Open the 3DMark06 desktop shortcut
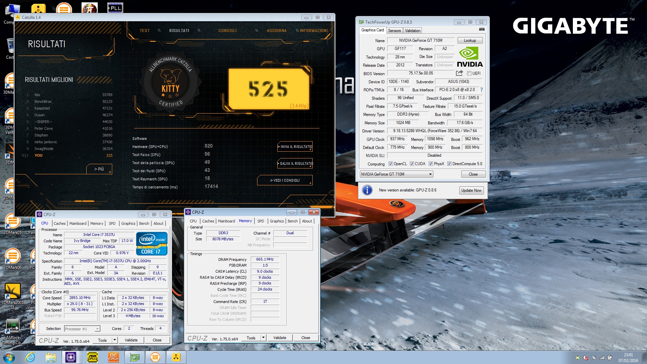Screen dimensions: 647x364 pos(12,259)
